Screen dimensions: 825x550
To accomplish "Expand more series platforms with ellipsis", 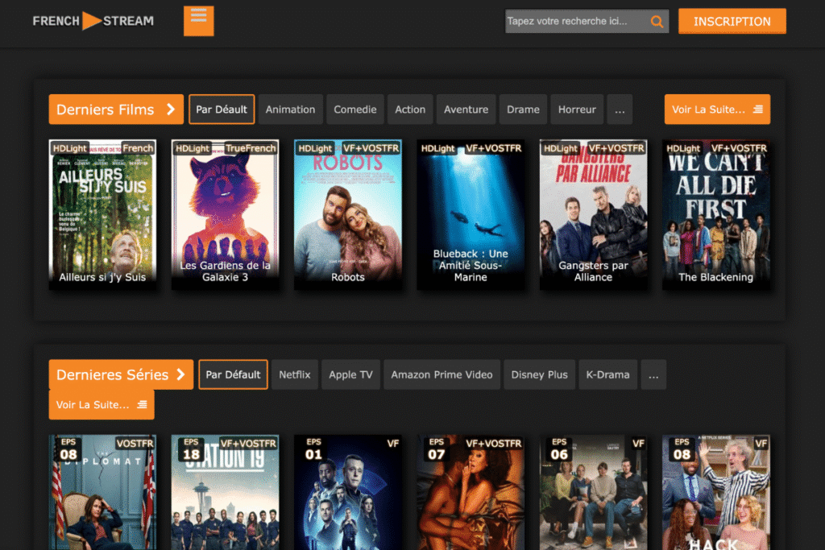I will click(653, 374).
